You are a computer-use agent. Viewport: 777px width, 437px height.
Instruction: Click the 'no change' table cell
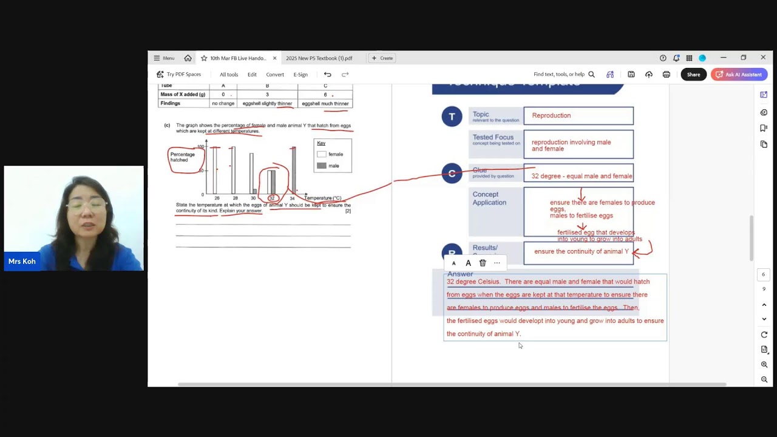pos(223,104)
